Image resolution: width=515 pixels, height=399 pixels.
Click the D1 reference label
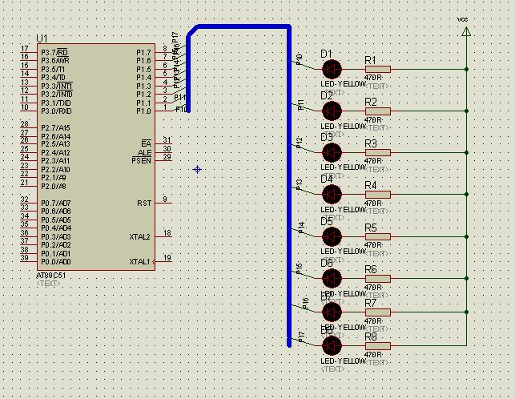(x=327, y=54)
